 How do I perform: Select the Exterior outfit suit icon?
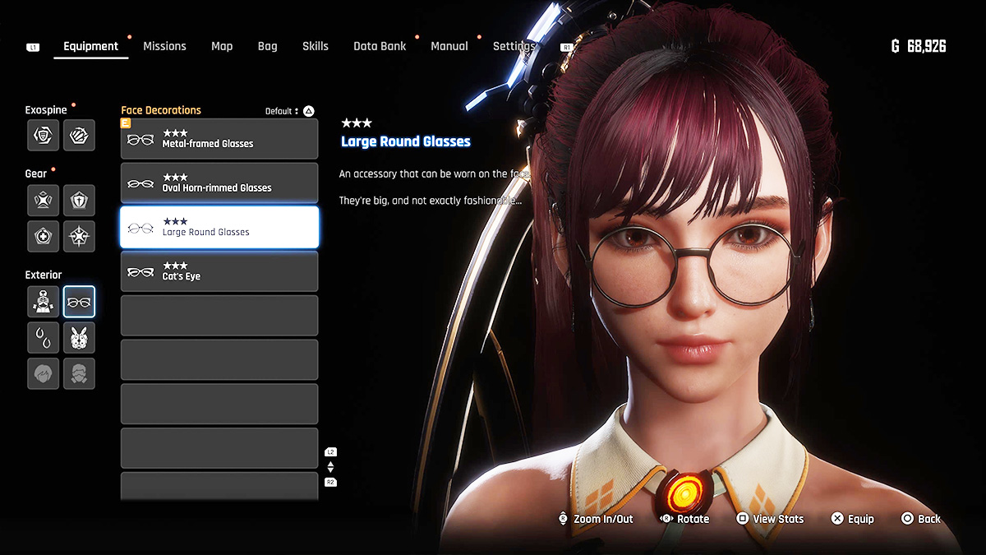point(43,302)
